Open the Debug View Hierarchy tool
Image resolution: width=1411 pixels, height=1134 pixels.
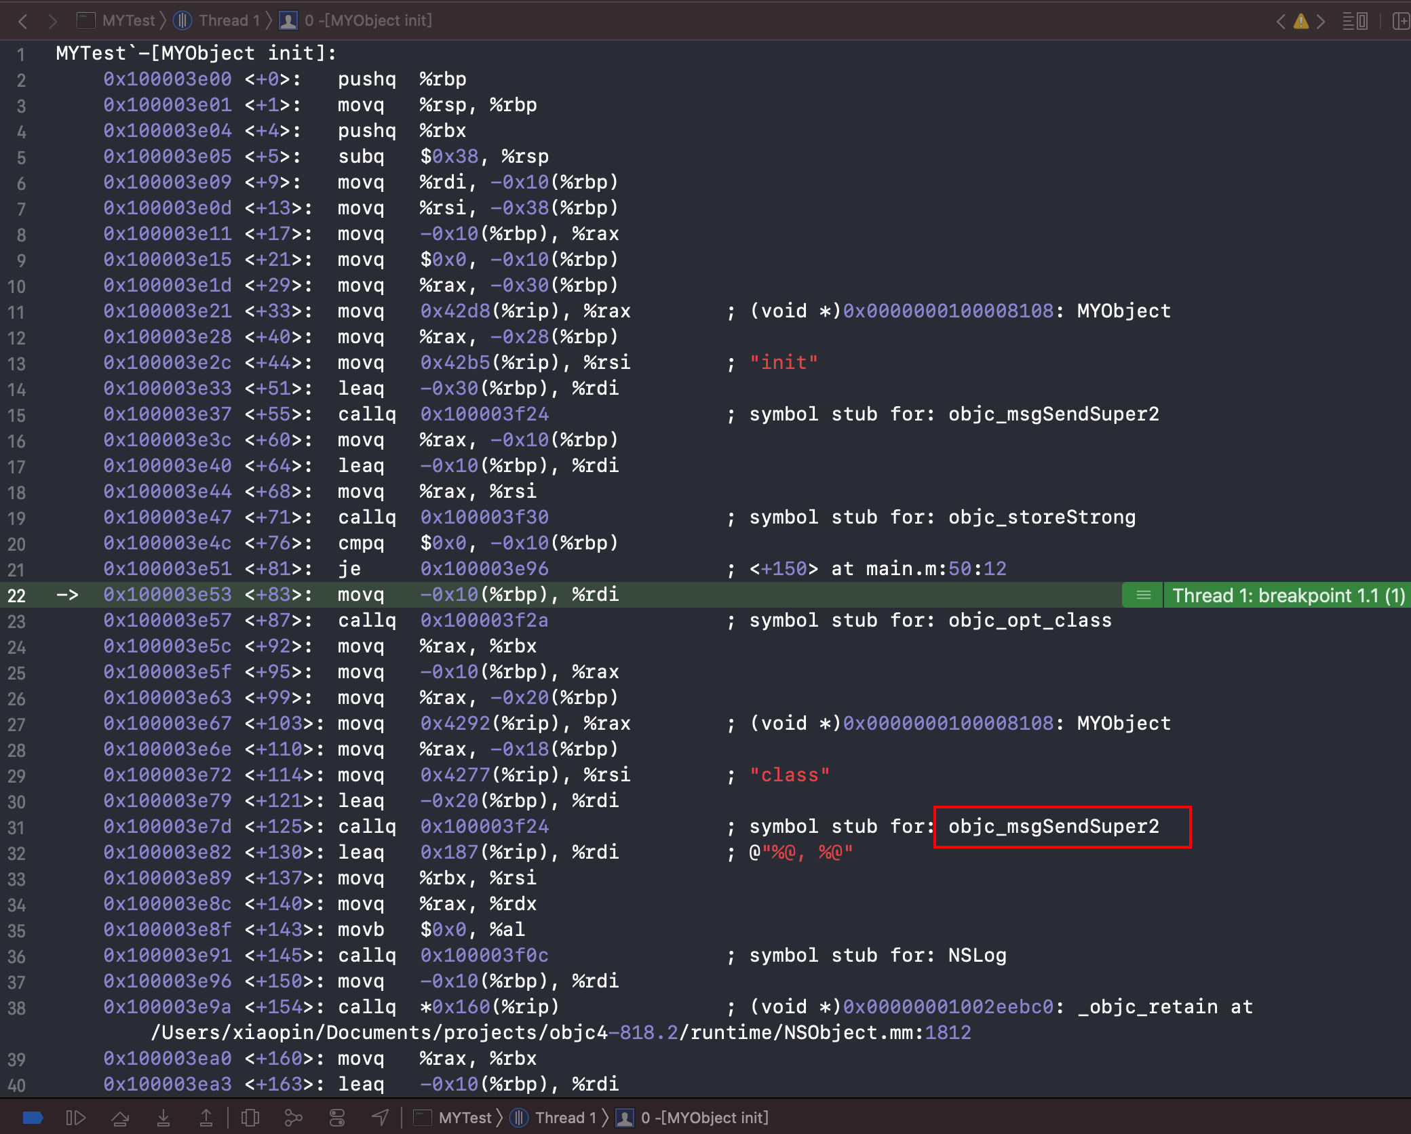point(250,1117)
